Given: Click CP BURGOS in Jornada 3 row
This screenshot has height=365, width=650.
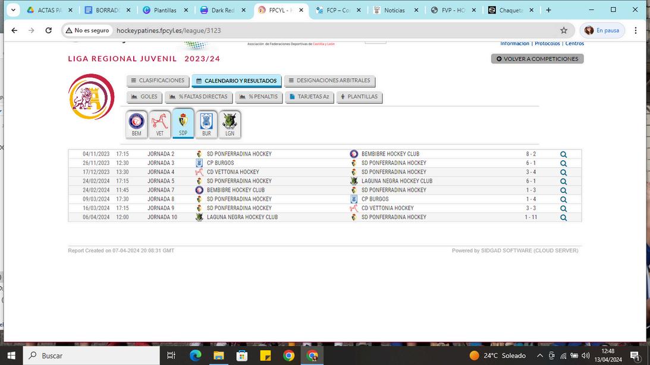Looking at the screenshot, I should tap(220, 163).
